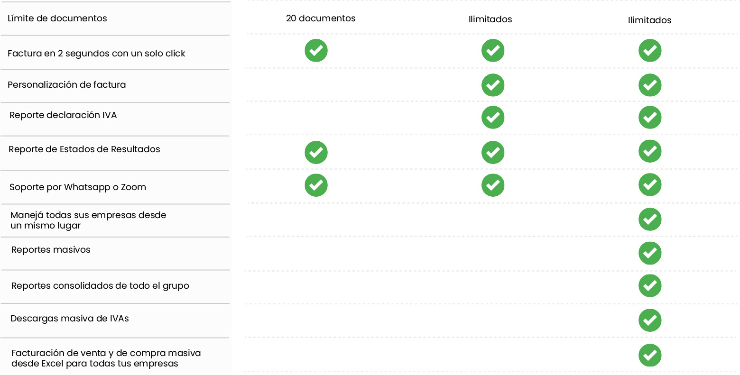The image size is (740, 375).
Task: Click the 'Reporte declaración IVA' feature label
Action: [x=63, y=115]
